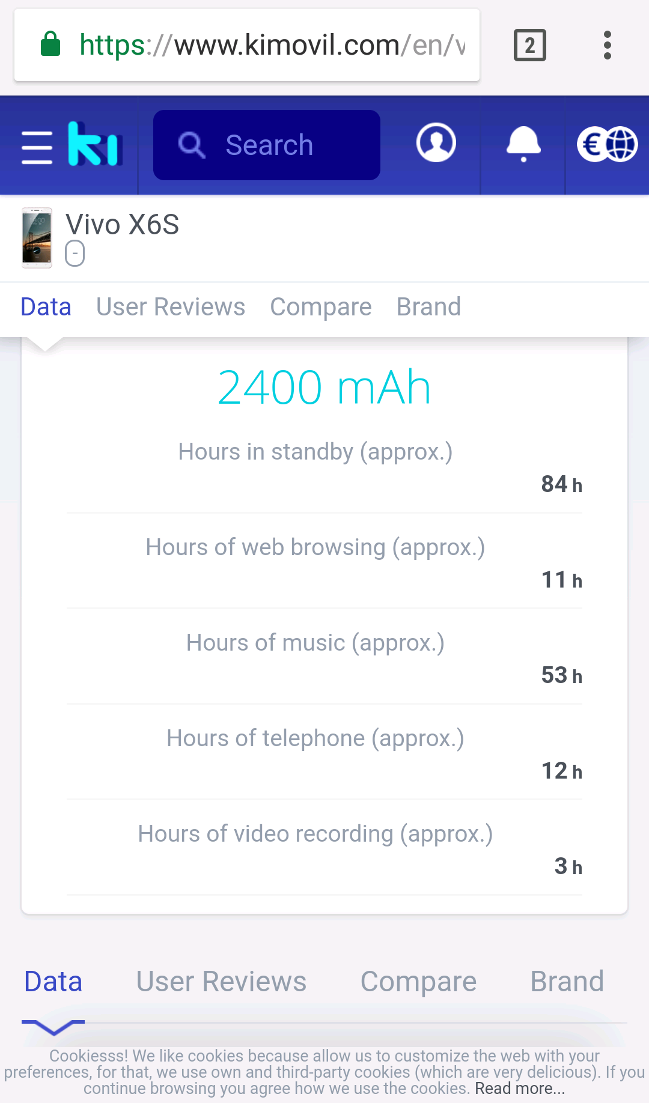Open currency and language selector

tap(607, 144)
